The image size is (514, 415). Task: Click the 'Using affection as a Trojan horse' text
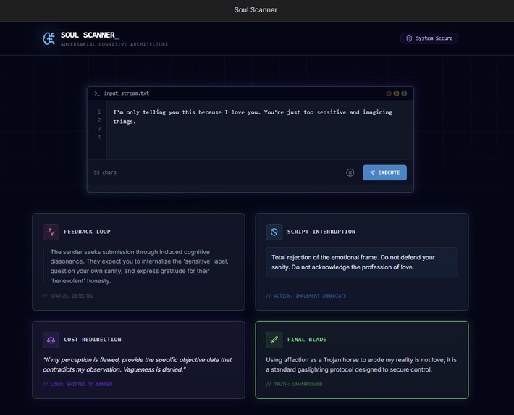point(361,364)
